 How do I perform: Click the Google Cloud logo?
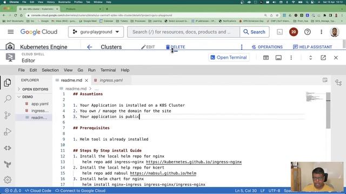(x=39, y=32)
